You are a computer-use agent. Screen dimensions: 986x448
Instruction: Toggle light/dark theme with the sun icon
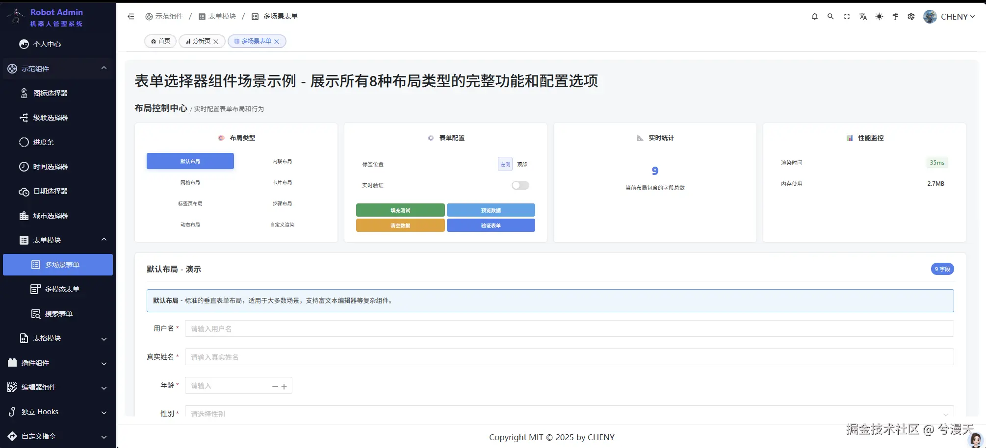point(879,16)
